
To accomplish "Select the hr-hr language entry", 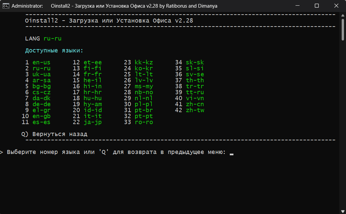I will (92, 92).
